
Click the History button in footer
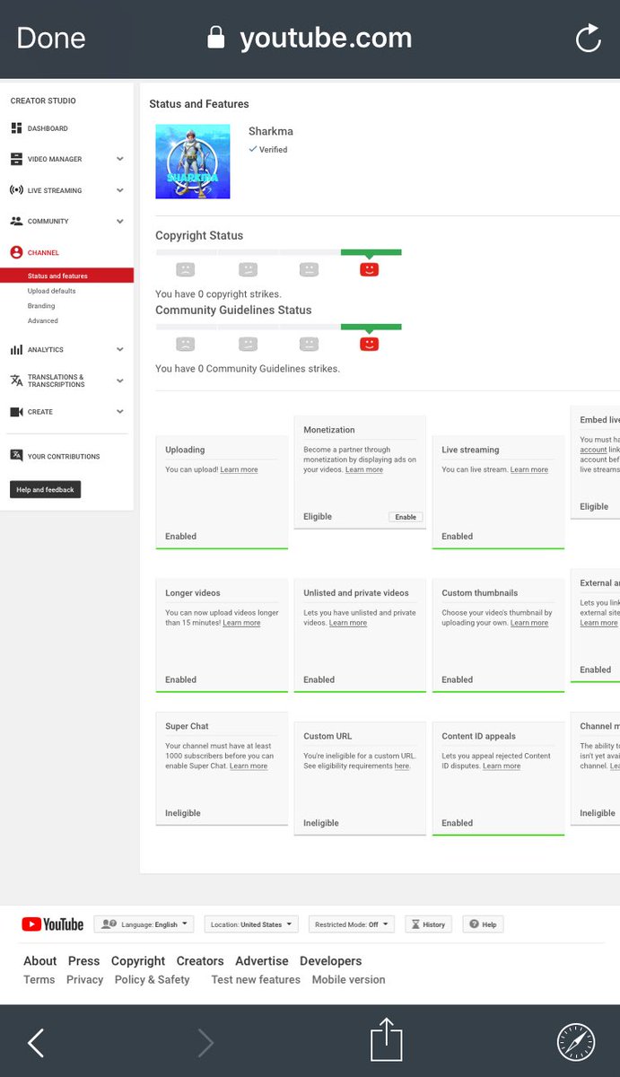point(429,924)
